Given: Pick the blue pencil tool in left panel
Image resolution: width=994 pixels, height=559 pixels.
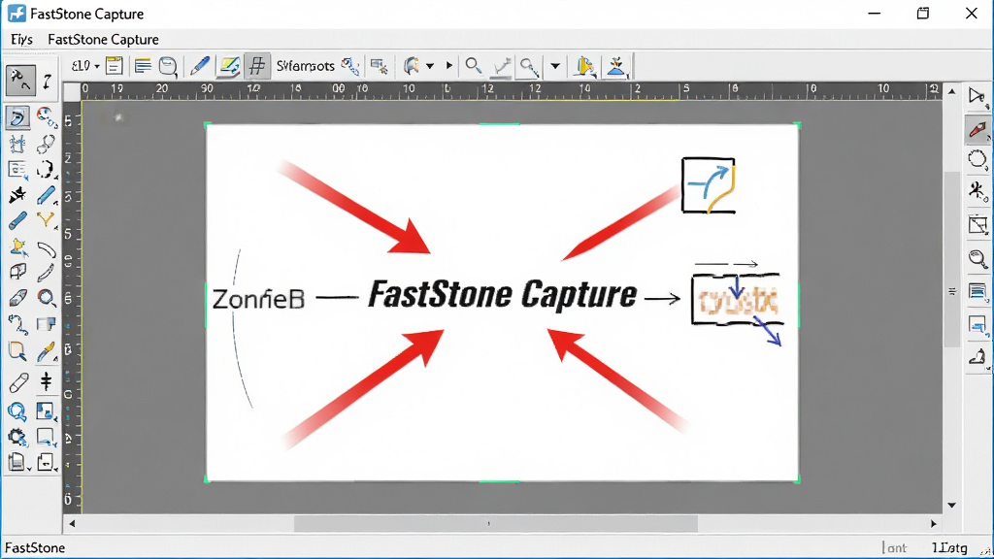Looking at the screenshot, I should pyautogui.click(x=47, y=195).
